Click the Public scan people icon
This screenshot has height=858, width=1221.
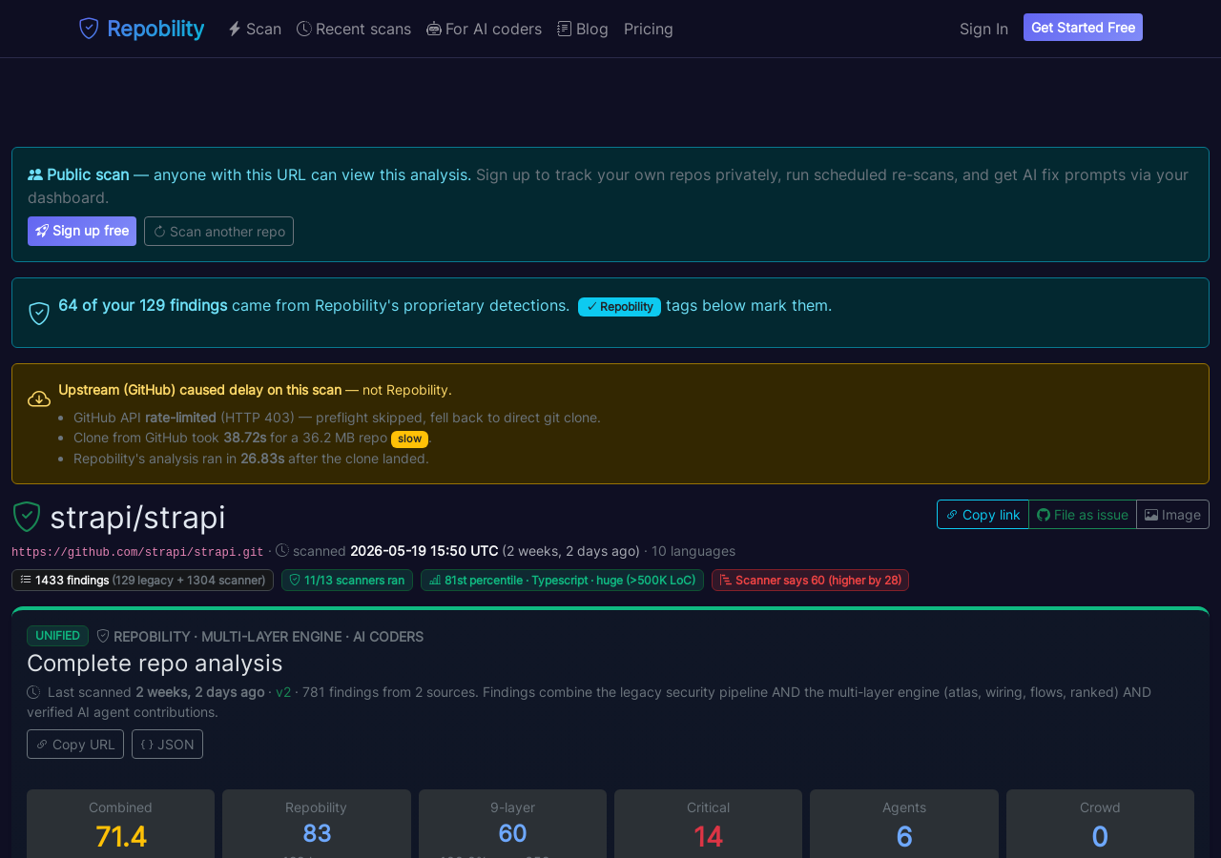tap(35, 174)
